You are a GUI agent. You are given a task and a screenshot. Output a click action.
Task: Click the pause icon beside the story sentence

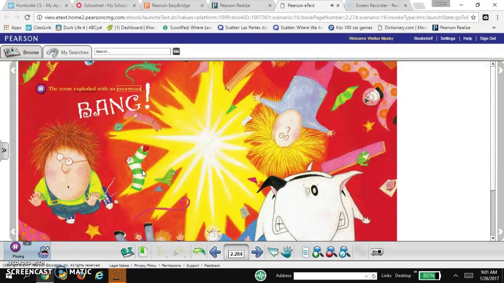pos(41,89)
